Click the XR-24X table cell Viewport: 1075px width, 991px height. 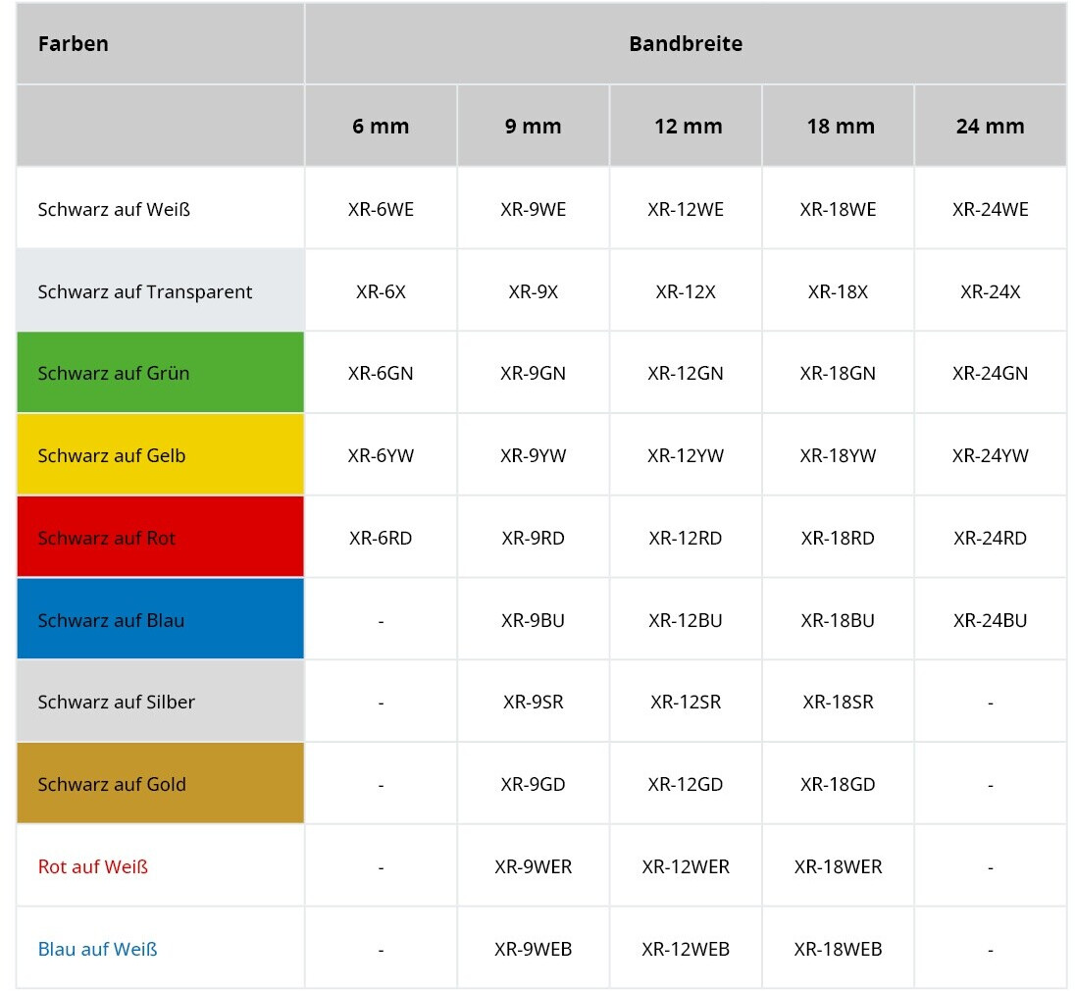990,291
